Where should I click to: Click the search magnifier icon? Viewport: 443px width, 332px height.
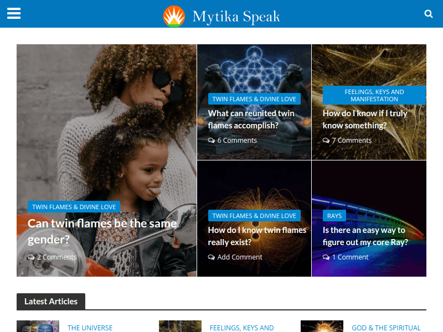[428, 13]
